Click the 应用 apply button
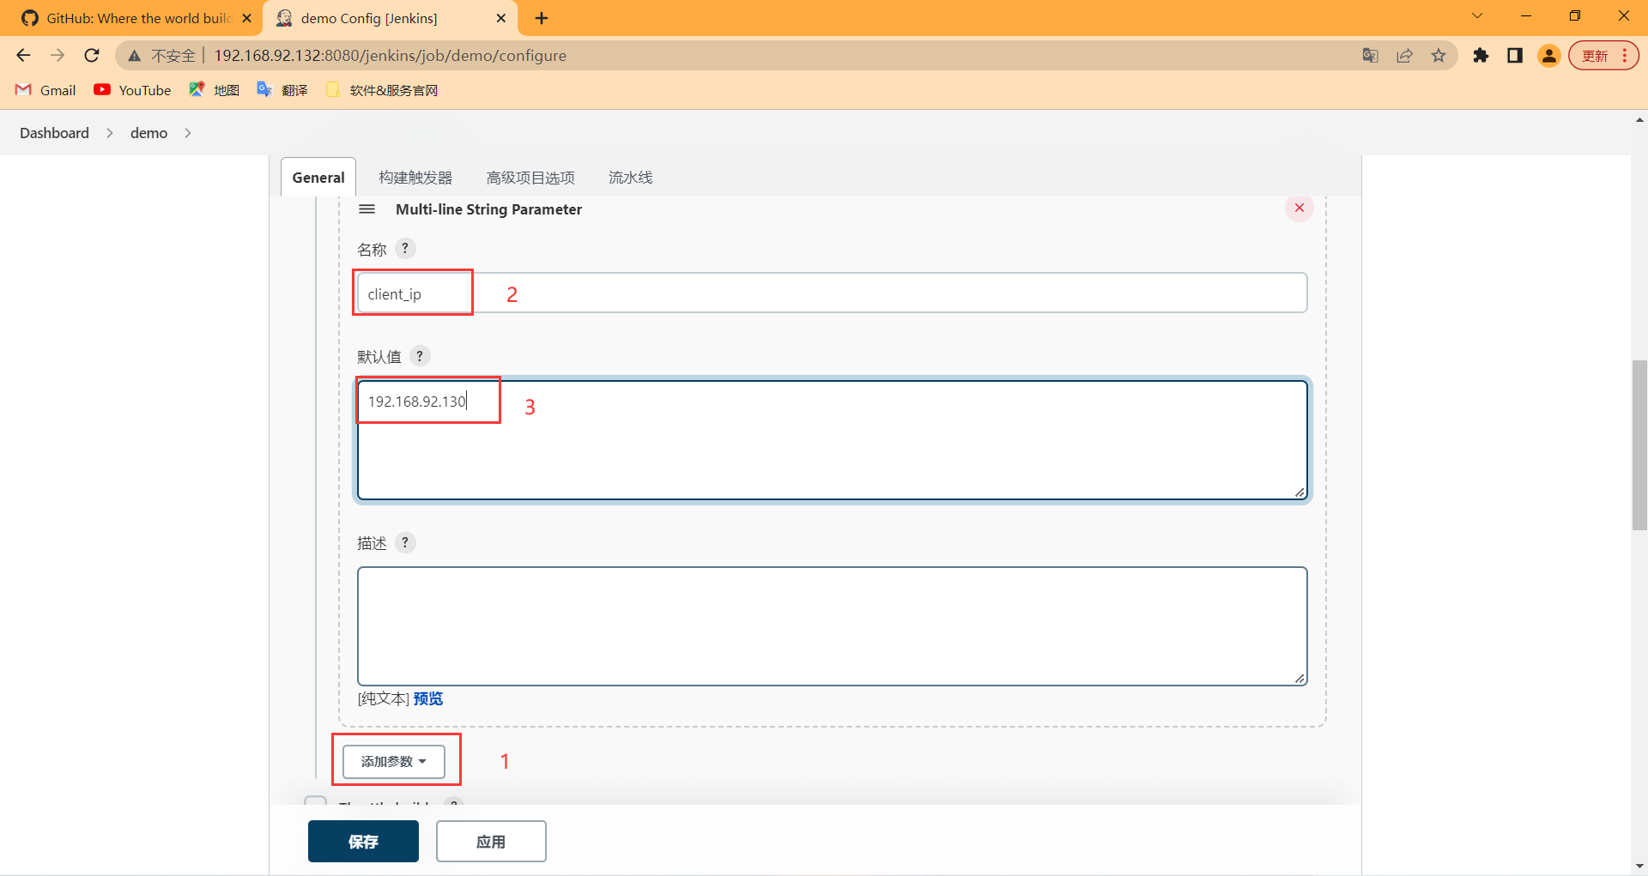The width and height of the screenshot is (1648, 876). coord(491,842)
